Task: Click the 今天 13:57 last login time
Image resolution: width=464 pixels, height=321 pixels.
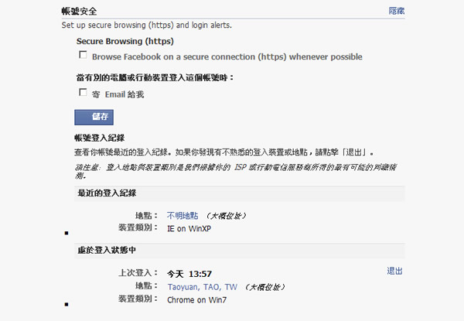Action: pos(189,274)
